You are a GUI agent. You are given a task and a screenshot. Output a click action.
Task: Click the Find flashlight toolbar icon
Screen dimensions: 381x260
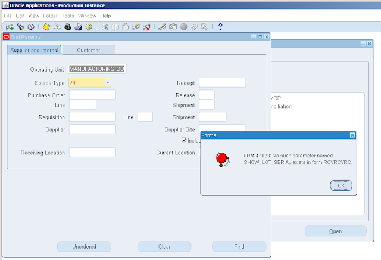pyautogui.click(x=20, y=27)
